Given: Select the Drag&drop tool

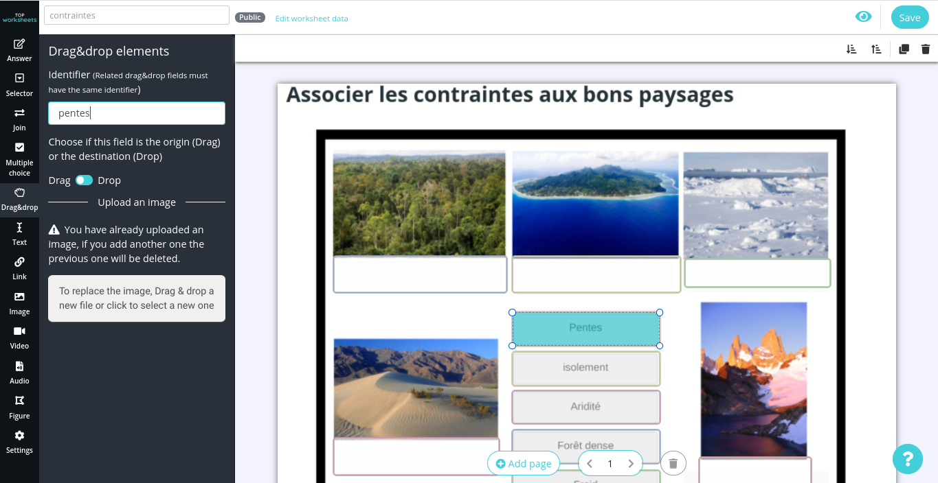Looking at the screenshot, I should [19, 199].
